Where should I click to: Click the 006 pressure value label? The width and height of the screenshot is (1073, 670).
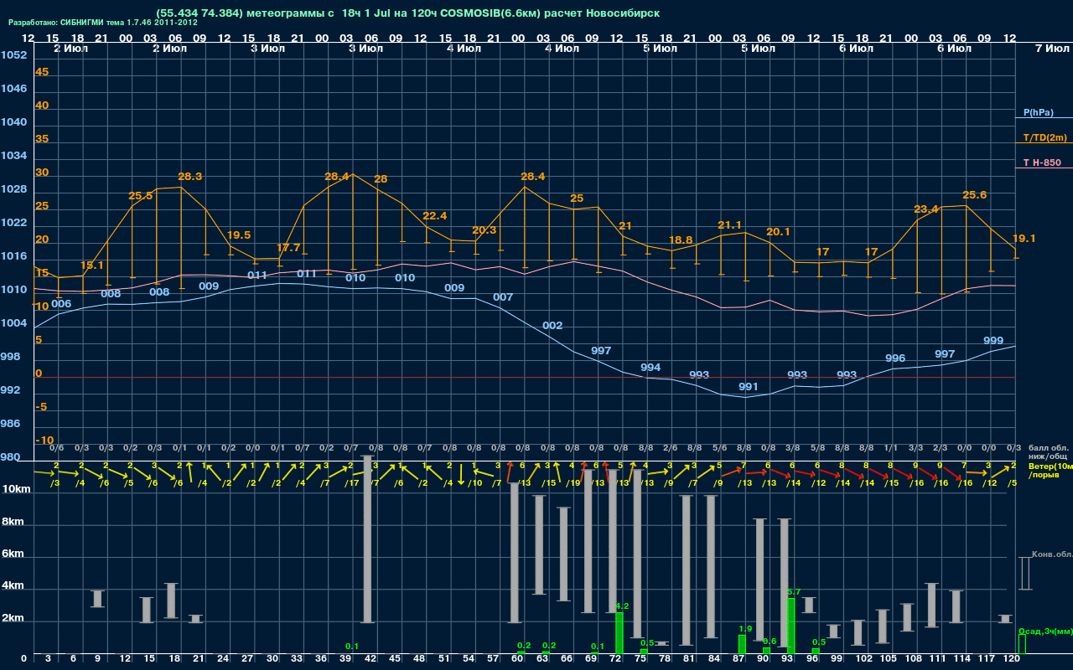(x=61, y=304)
